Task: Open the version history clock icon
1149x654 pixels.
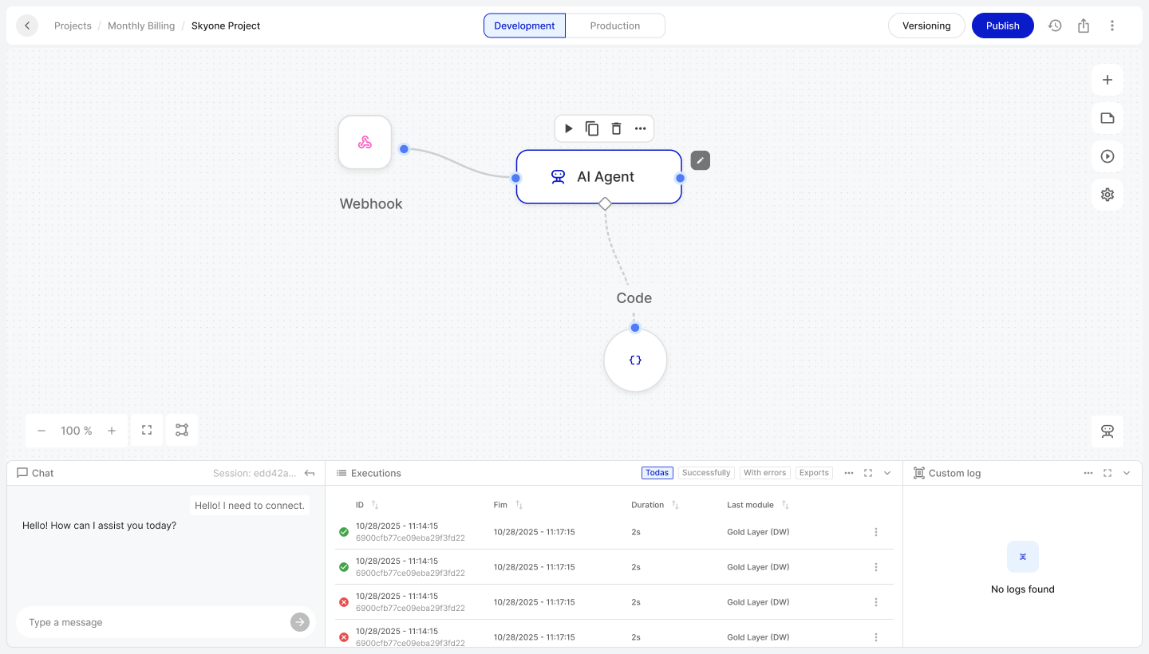Action: point(1055,26)
